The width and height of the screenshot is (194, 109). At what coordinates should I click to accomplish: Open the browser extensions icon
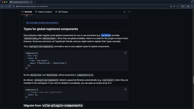tap(183, 6)
